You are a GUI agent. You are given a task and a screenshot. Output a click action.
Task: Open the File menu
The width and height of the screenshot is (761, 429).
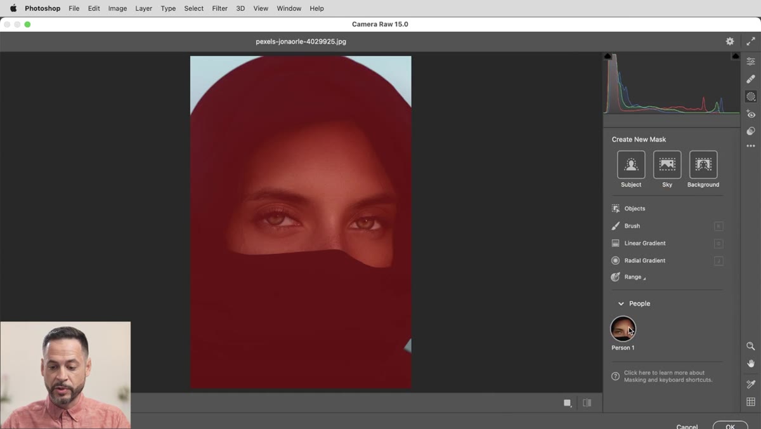click(x=74, y=8)
